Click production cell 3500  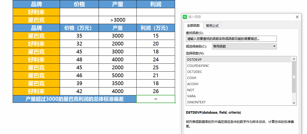coord(118,83)
